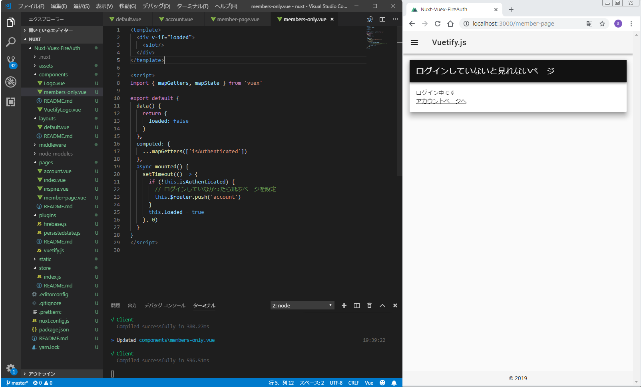641x387 pixels.
Task: Click the split editor icon
Action: (x=382, y=19)
